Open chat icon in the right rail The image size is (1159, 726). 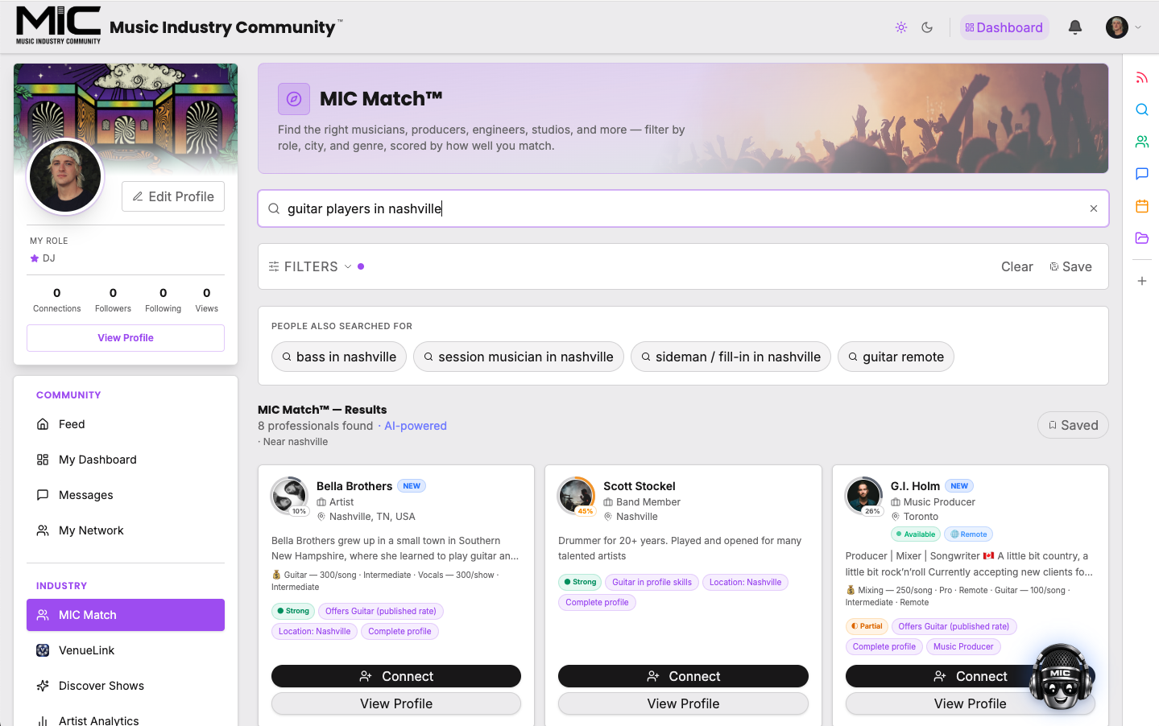1142,174
